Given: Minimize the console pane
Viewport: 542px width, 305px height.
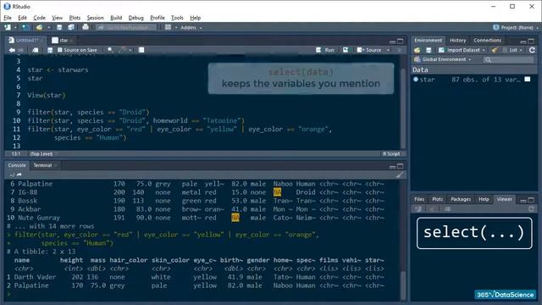Looking at the screenshot, I should coord(392,166).
